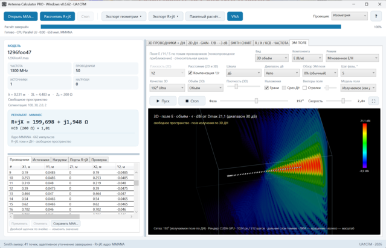Open the Диапазон дБ dropdown showing Авто
The width and height of the screenshot is (386, 248).
[x=281, y=73]
